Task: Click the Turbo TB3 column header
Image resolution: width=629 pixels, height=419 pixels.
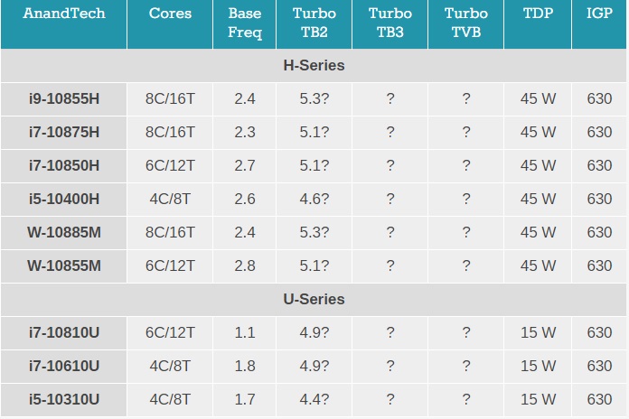Action: tap(390, 24)
